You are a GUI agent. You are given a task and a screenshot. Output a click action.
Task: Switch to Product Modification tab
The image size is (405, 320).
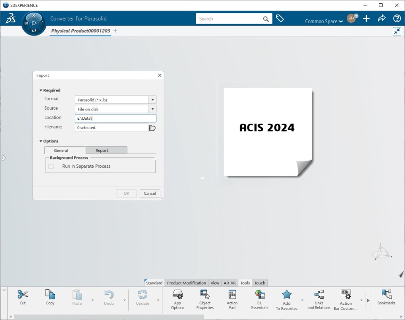pos(186,283)
